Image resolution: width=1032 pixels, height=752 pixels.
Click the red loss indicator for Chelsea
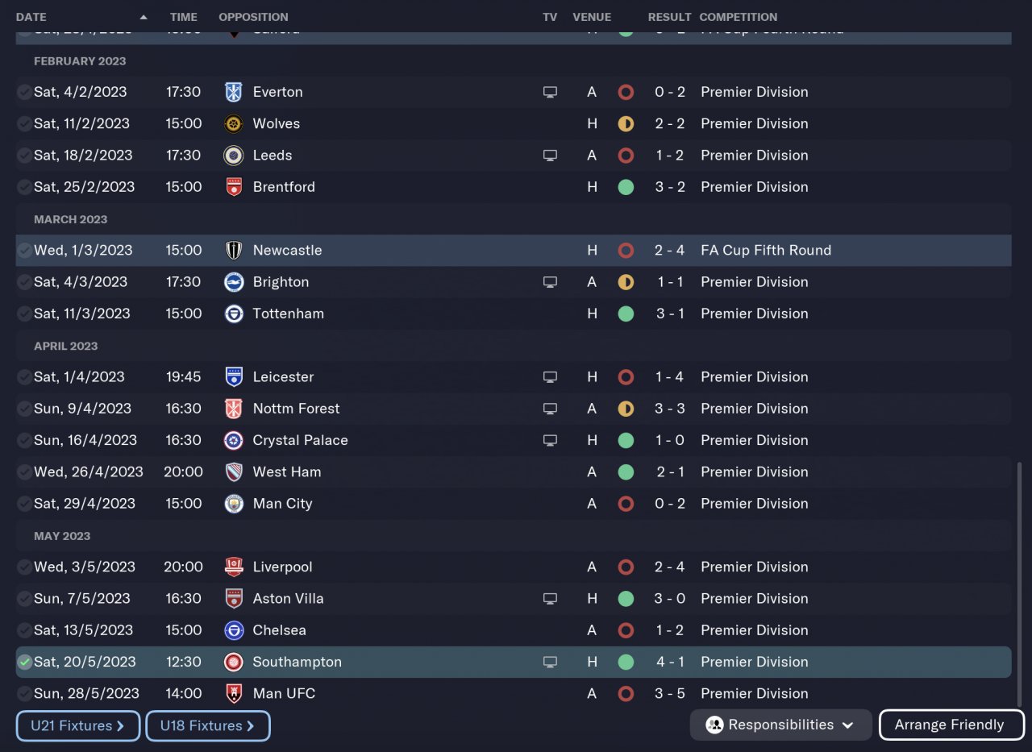[626, 630]
